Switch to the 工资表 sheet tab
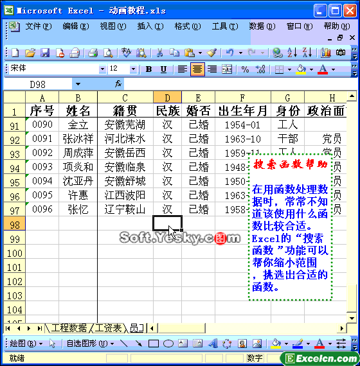 pos(108,328)
